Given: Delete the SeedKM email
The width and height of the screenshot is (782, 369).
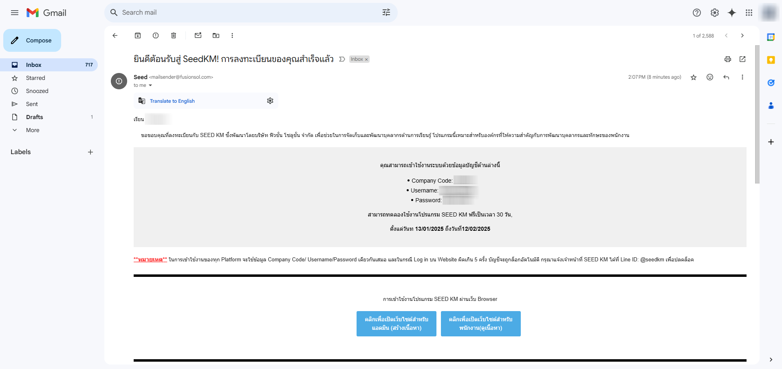Looking at the screenshot, I should tap(173, 35).
